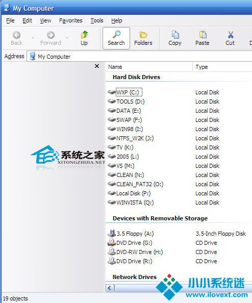Close the left side pane
This screenshot has width=252, height=303.
pyautogui.click(x=97, y=66)
